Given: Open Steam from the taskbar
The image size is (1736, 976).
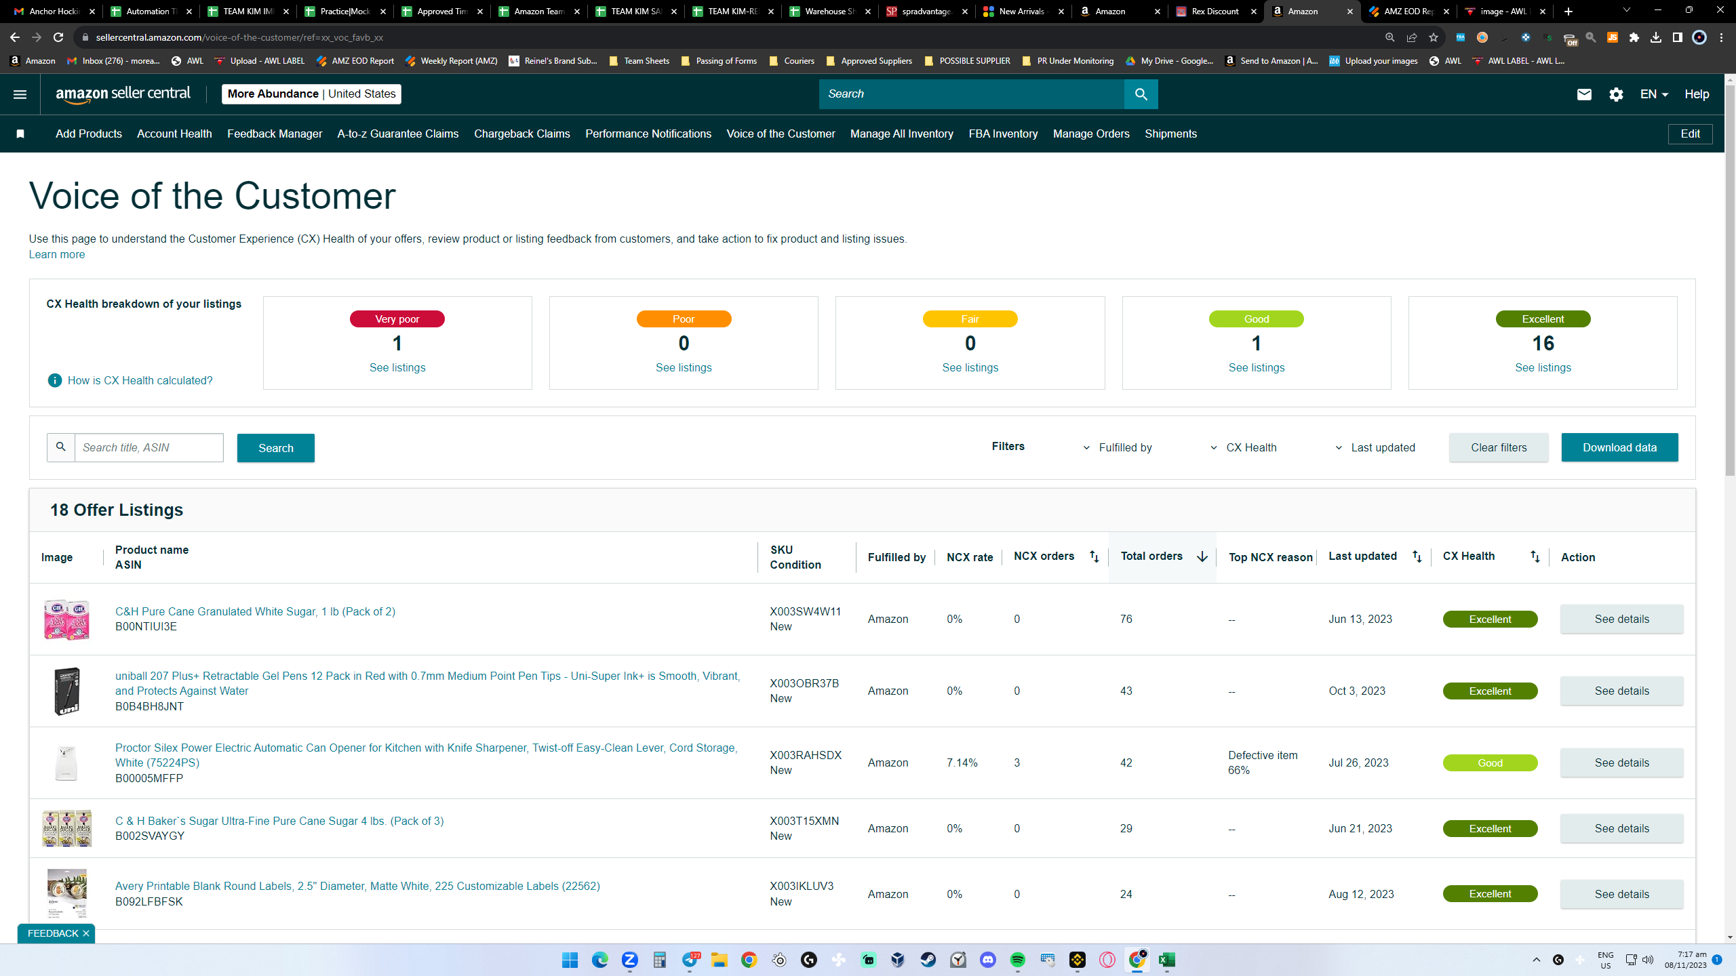Looking at the screenshot, I should click(928, 960).
